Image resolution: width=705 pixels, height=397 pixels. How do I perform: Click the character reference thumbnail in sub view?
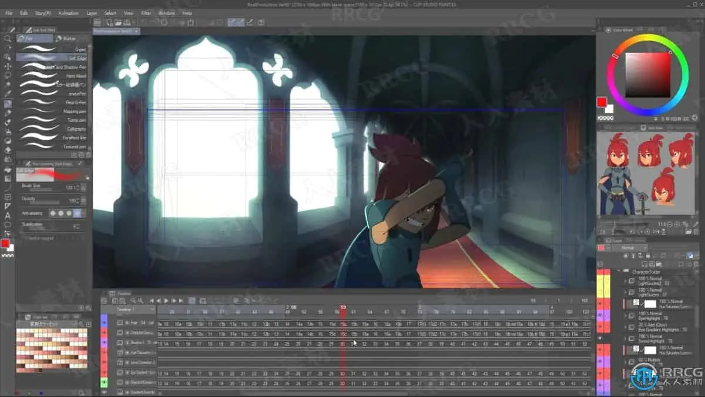click(646, 174)
